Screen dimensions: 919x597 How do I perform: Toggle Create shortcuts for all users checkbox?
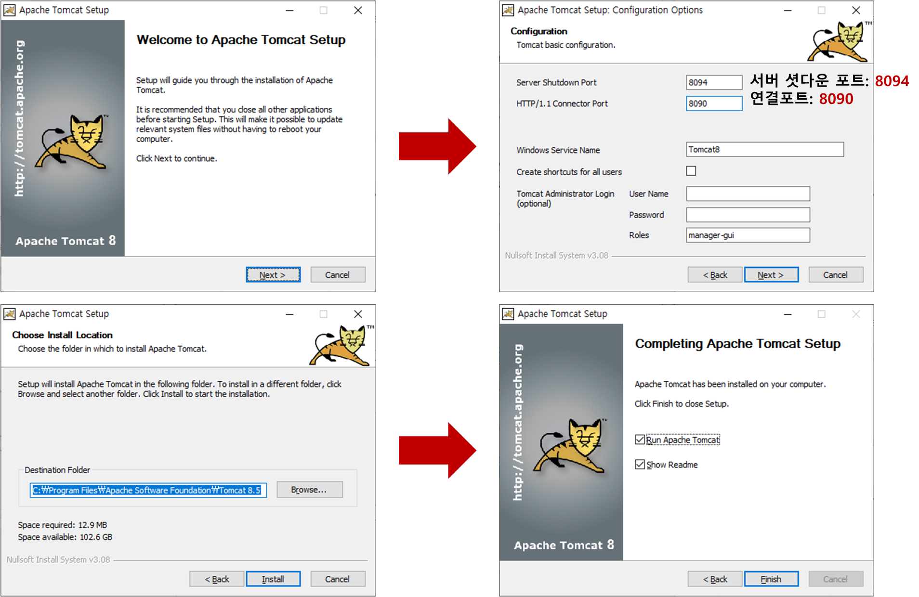click(x=691, y=171)
